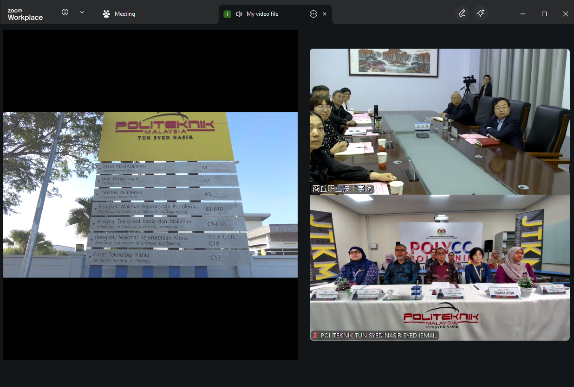Screen dimensions: 574x387
Task: Click the Zoom Workplace logo
Action: (25, 14)
